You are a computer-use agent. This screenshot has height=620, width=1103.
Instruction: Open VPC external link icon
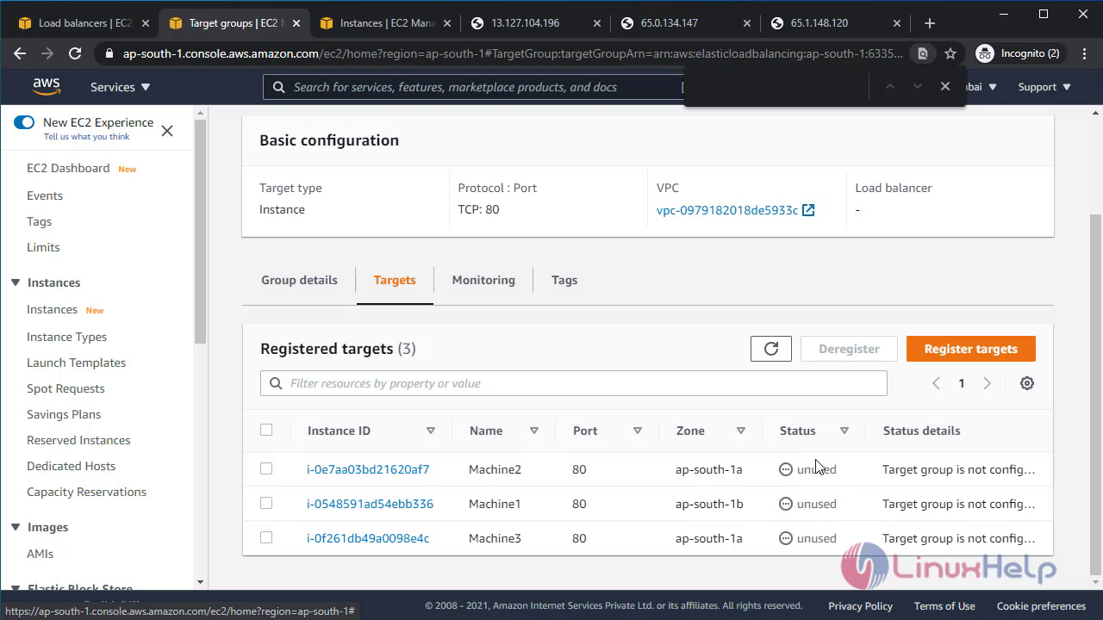click(808, 210)
